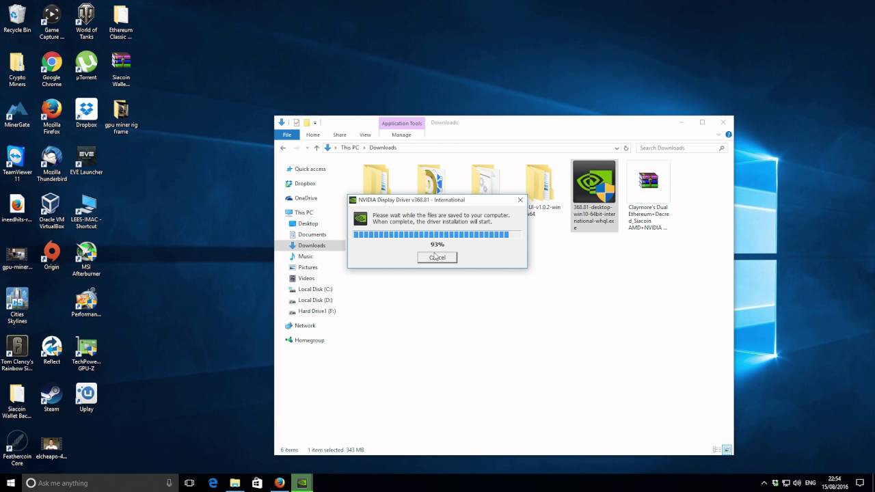Switch to details view layout icon

716,450
